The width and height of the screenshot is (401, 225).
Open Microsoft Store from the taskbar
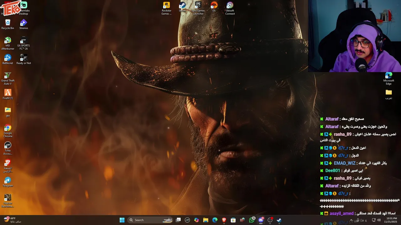pyautogui.click(x=233, y=220)
